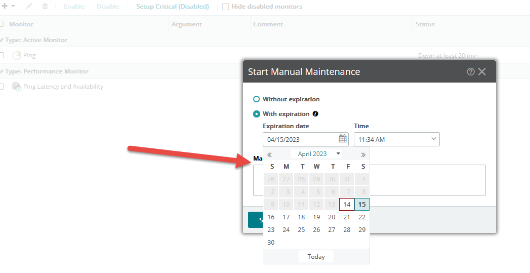Click the Monitor column header
Screen dimensions: 530x273
[x=21, y=24]
